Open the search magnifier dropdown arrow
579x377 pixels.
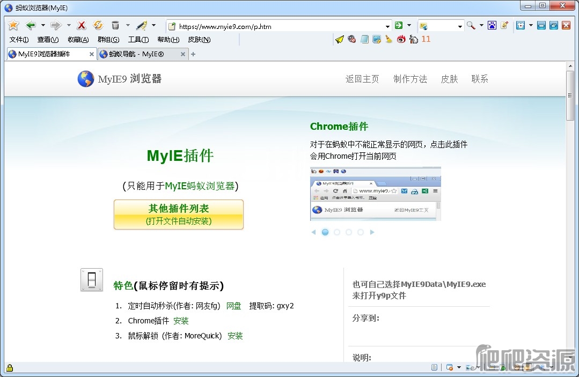[481, 25]
